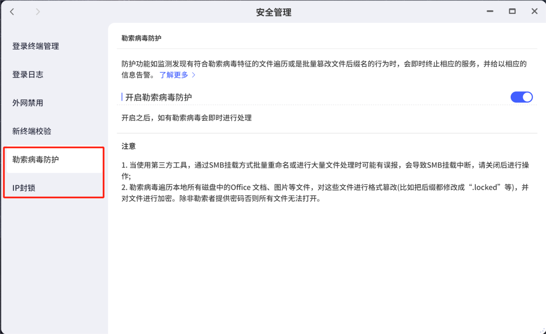Go forward with the right arrow icon
The width and height of the screenshot is (546, 334).
(38, 12)
